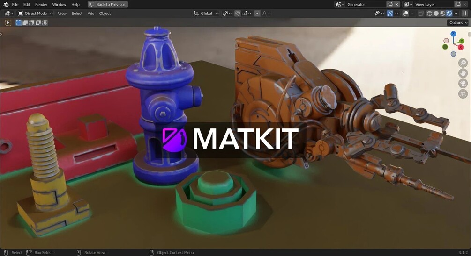Image resolution: width=471 pixels, height=256 pixels.
Task: Open the Object Mode dropdown
Action: coord(35,14)
